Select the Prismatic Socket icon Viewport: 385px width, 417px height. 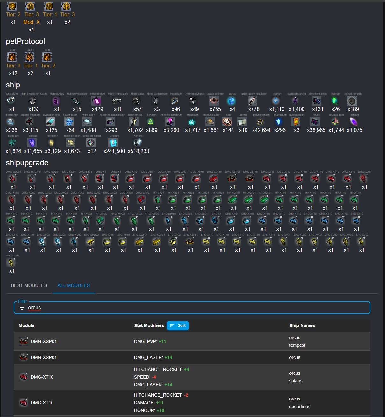pos(194,101)
